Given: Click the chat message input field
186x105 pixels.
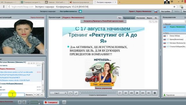Looking at the screenshot, I should point(12,94).
